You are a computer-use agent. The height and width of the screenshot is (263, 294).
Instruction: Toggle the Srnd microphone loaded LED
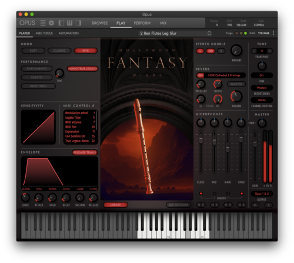coord(242,194)
